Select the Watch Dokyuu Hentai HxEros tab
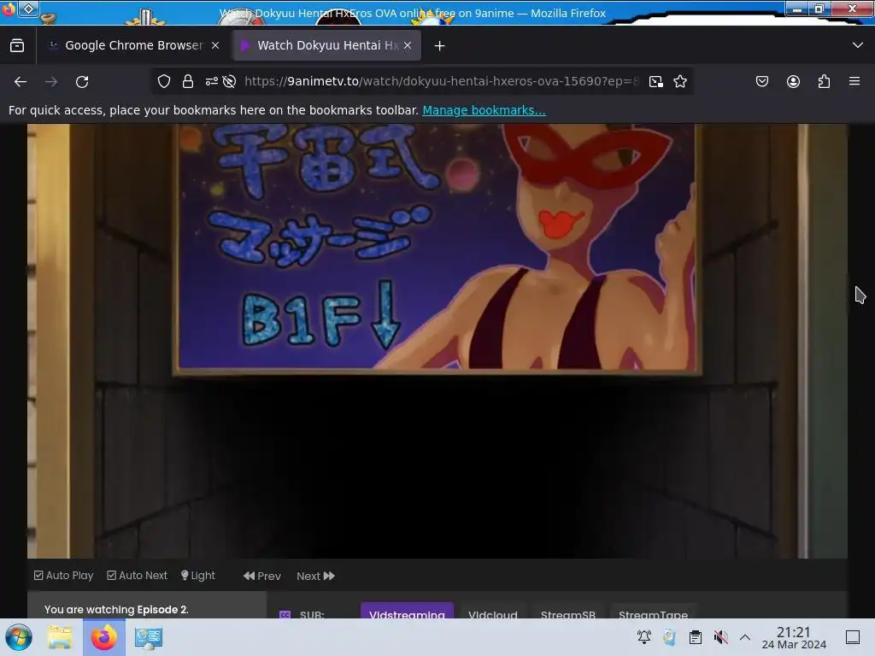This screenshot has width=875, height=656. 326,45
